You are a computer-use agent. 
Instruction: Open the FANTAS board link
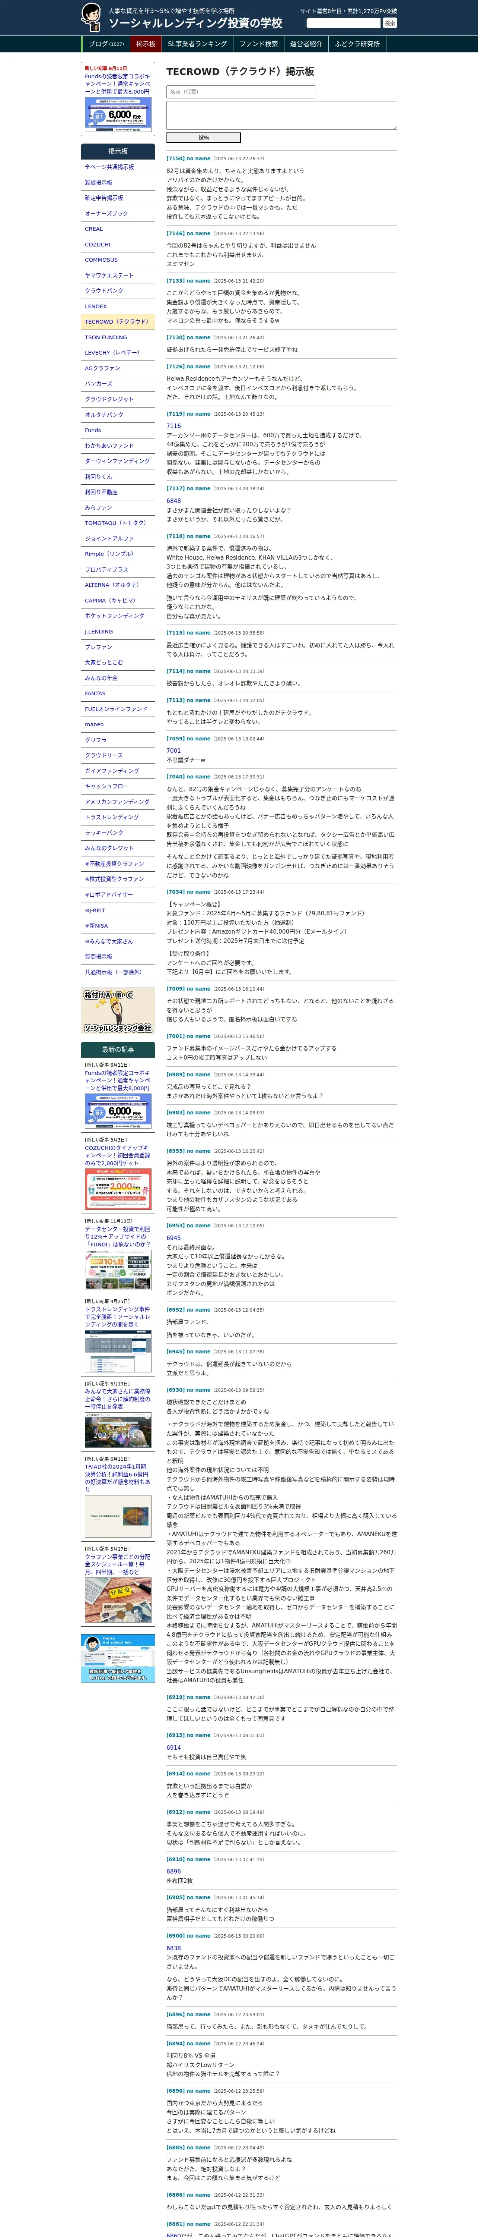click(118, 694)
